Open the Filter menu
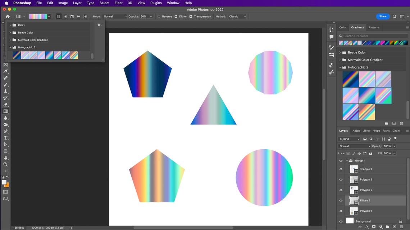Viewport: 410px width, 230px height. coord(118,3)
